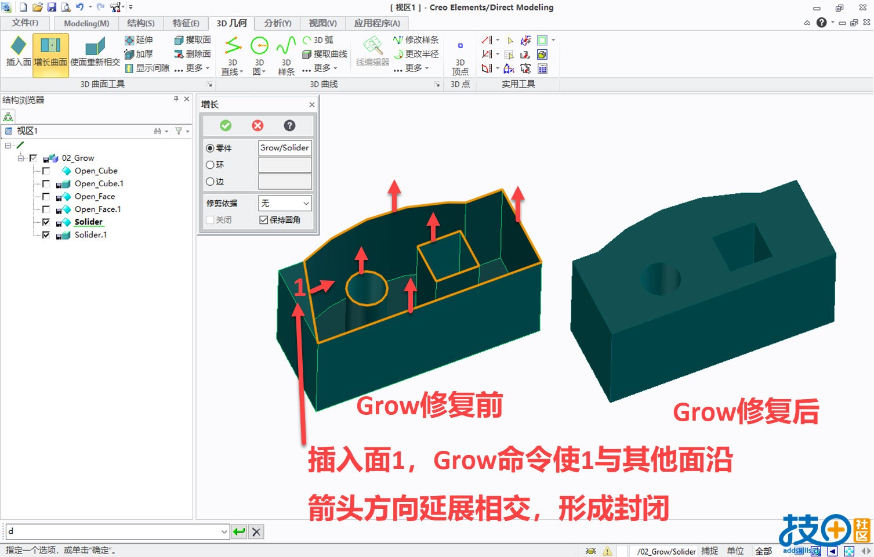Click the 显示间隙 (Show Gaps) tool
The height and width of the screenshot is (557, 874).
[147, 68]
